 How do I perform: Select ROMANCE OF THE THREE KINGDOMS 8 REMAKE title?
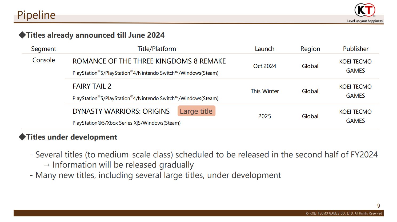149,61
